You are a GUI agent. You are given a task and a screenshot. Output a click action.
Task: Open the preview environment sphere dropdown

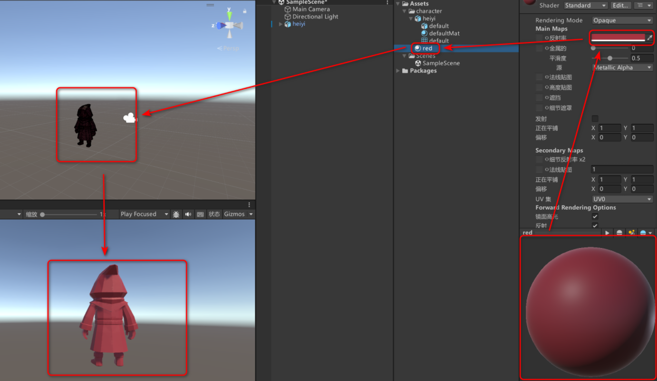(646, 233)
